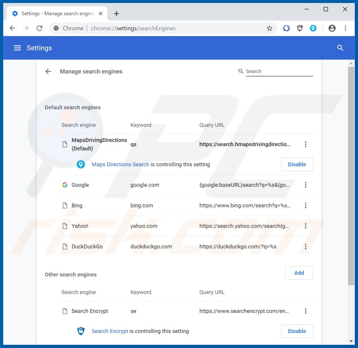358x348 pixels.
Task: Click the DuckDuckGo query URL
Action: (238, 247)
